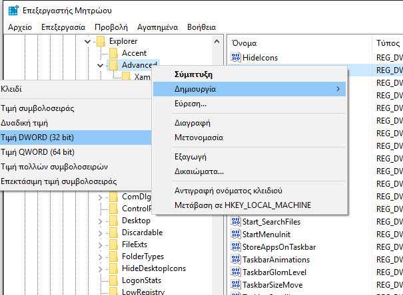Select the Start_SearchFiles value icon
Screen dimensions: 403x295
(x=236, y=221)
